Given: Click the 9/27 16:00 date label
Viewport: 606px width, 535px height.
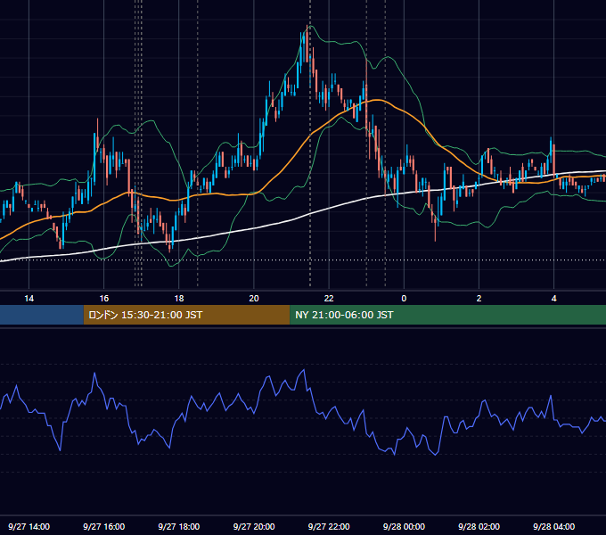Looking at the screenshot, I should pyautogui.click(x=104, y=527).
